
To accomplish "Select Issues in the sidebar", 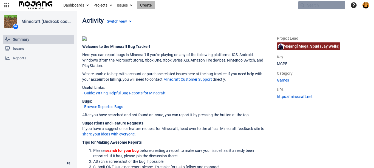I will click(x=38, y=49).
